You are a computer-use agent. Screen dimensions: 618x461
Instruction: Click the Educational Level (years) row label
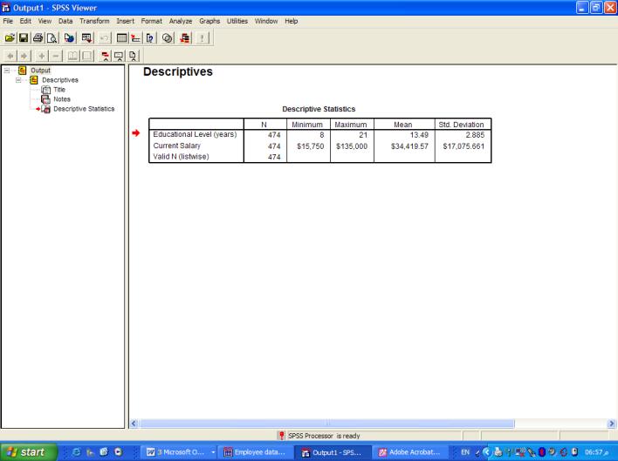pyautogui.click(x=195, y=134)
